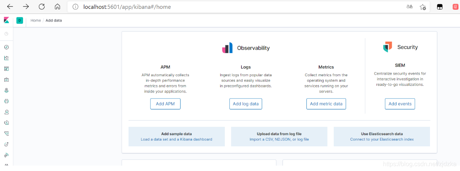Click the browser refresh icon
The image size is (460, 171).
point(42,7)
